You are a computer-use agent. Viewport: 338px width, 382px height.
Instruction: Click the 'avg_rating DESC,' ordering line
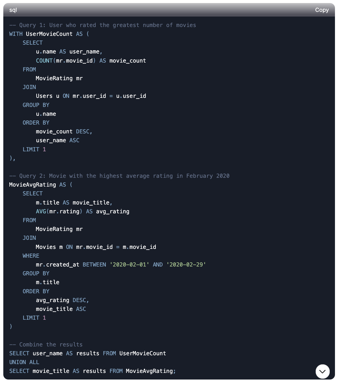tap(62, 300)
